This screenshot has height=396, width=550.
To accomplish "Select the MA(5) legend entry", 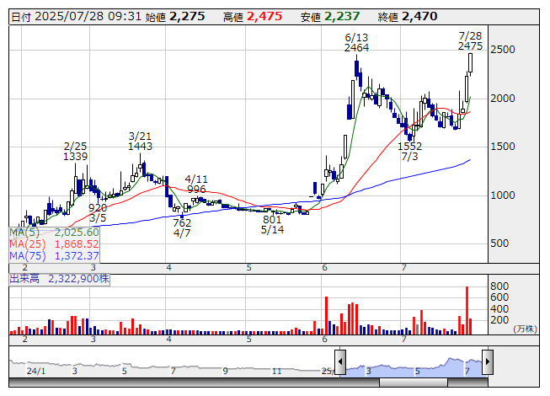I will tap(55, 232).
